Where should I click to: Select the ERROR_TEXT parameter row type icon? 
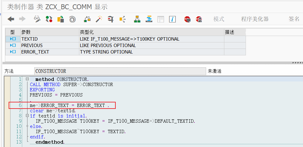(13, 52)
